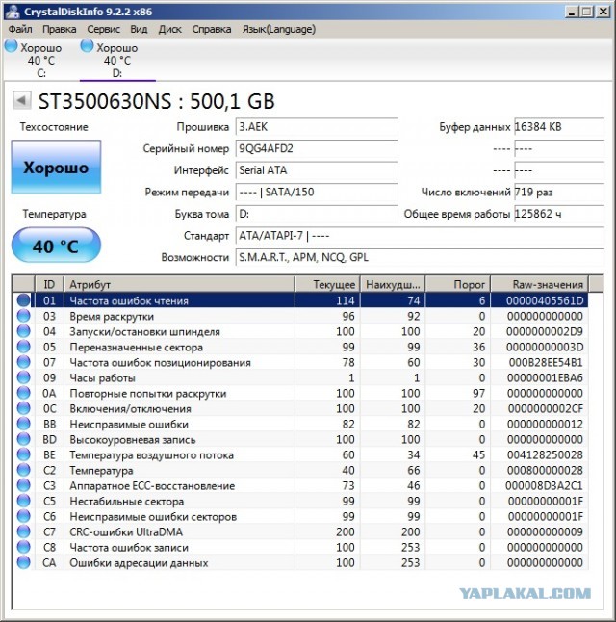Click status orb of row 04 Запуски/остановки шпинделя
Viewport: 616px width, 622px height.
click(x=23, y=331)
